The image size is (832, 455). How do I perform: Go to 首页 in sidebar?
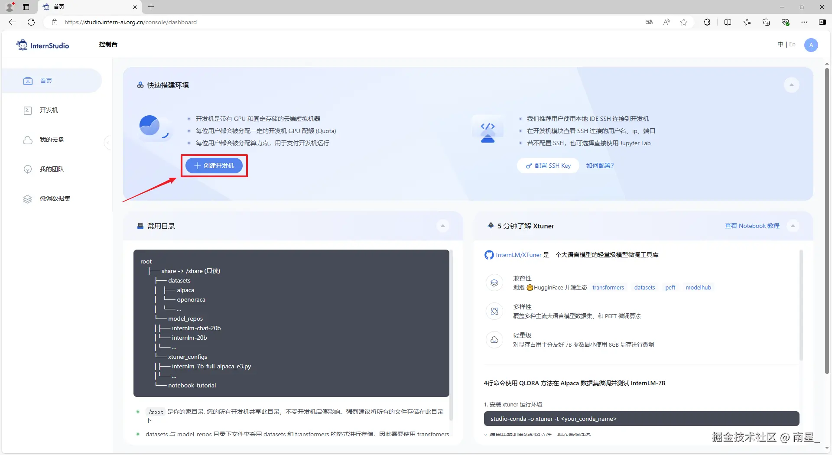pyautogui.click(x=52, y=81)
